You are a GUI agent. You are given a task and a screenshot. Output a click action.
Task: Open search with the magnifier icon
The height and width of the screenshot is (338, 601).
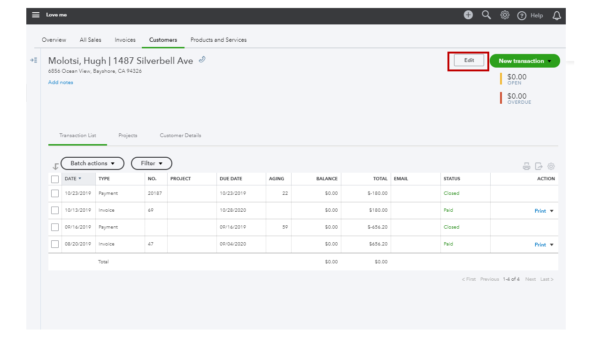click(486, 15)
